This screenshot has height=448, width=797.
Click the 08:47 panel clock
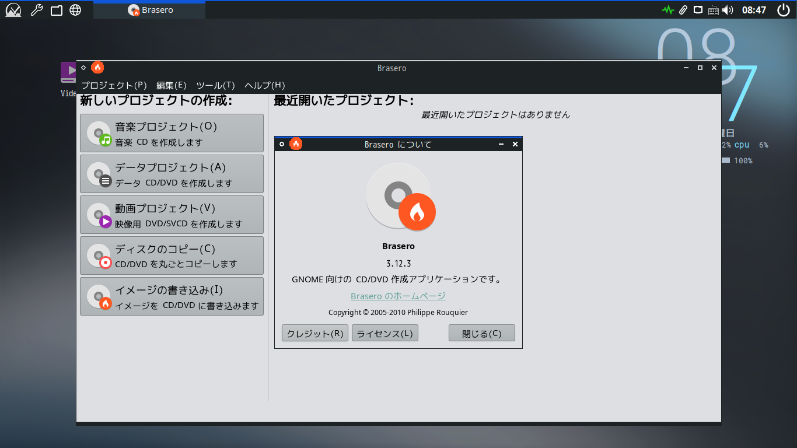tap(754, 10)
